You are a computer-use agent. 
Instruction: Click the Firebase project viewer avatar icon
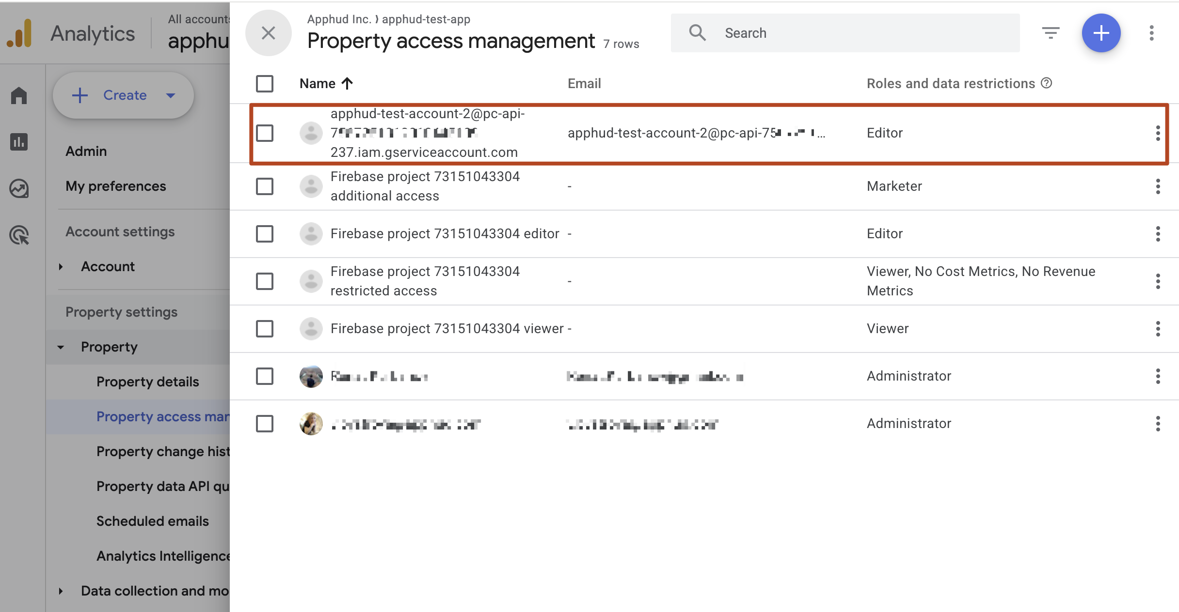pyautogui.click(x=311, y=329)
